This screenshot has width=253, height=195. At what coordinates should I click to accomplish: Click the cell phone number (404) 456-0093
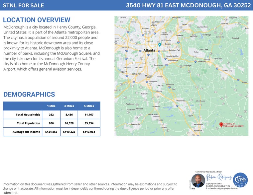click(215, 183)
